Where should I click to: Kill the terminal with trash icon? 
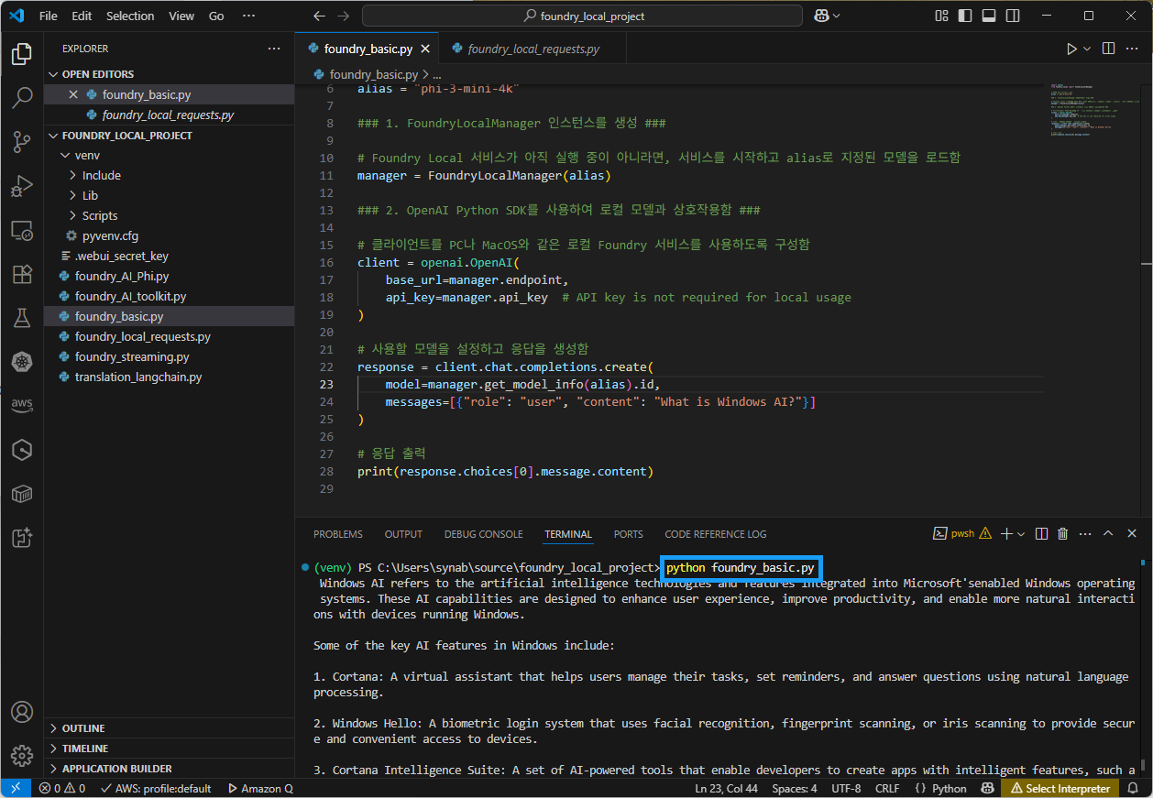(x=1063, y=533)
